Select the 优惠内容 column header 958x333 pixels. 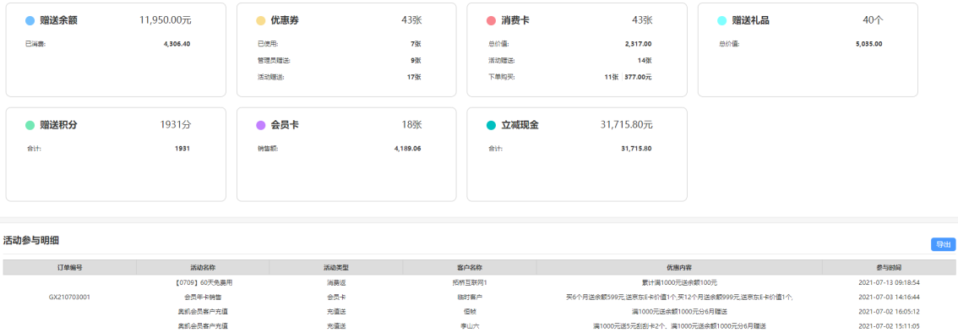(x=679, y=268)
